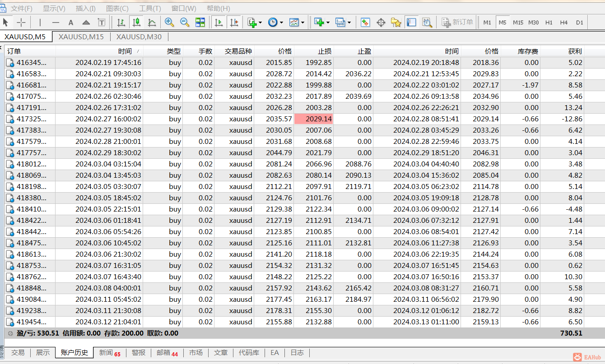
Task: Click the zoom out magnifier icon
Action: pyautogui.click(x=185, y=22)
